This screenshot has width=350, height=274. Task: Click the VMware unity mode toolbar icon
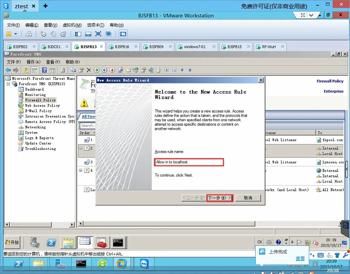tap(109, 34)
